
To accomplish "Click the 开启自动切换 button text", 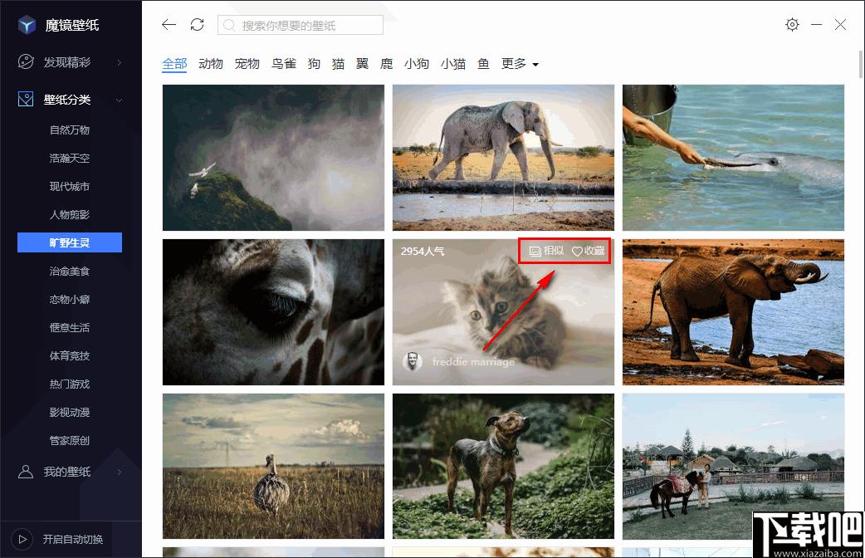I will (x=73, y=539).
